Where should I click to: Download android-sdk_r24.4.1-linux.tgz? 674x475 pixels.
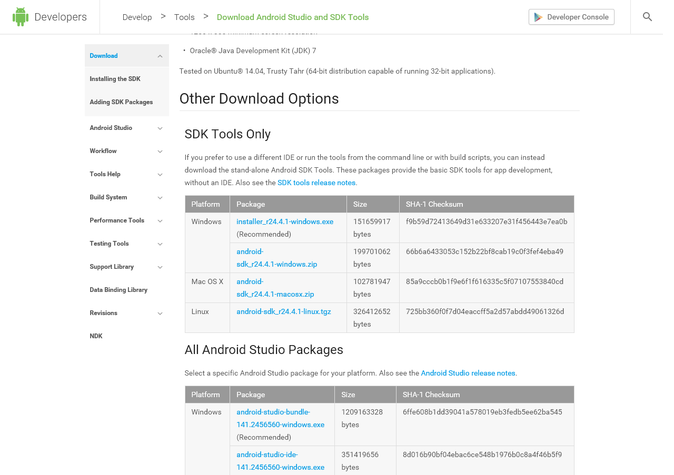click(284, 311)
